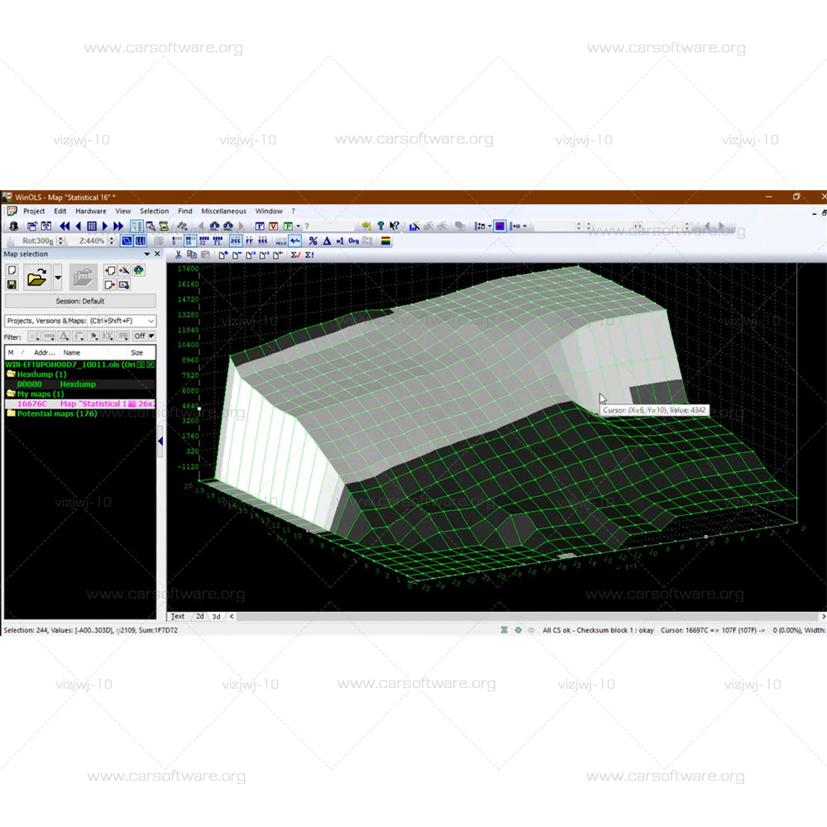Toggle the 255 decimal display button
Screen dimensions: 827x827
pyautogui.click(x=235, y=241)
